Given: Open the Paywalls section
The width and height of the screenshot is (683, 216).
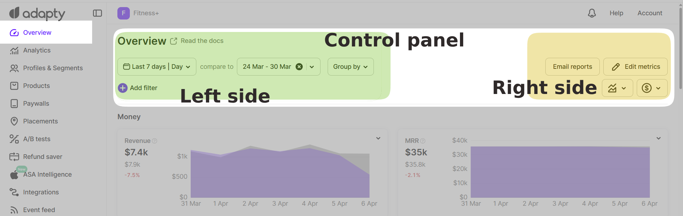Looking at the screenshot, I should (36, 104).
